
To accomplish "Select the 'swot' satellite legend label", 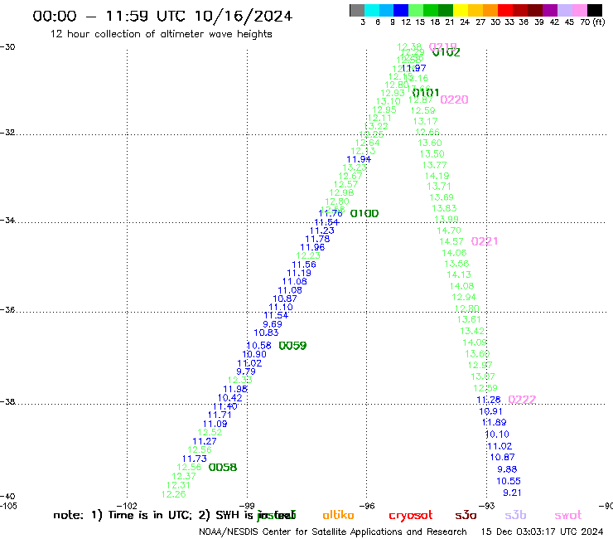I will pos(568,516).
